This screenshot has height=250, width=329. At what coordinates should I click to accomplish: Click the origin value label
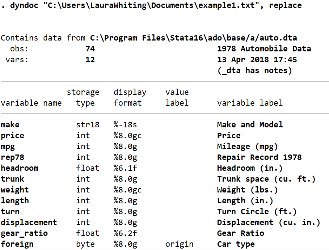(x=180, y=244)
